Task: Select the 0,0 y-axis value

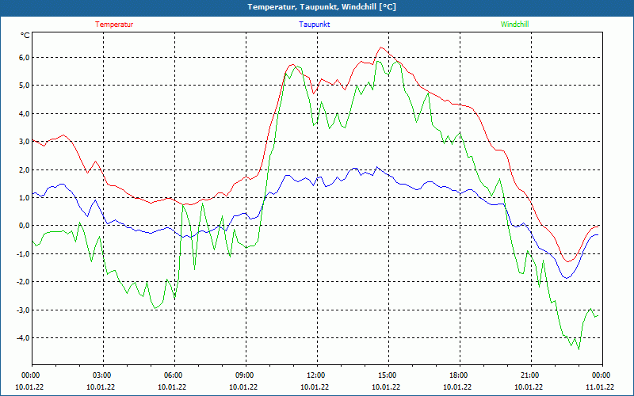Action: pos(25,226)
